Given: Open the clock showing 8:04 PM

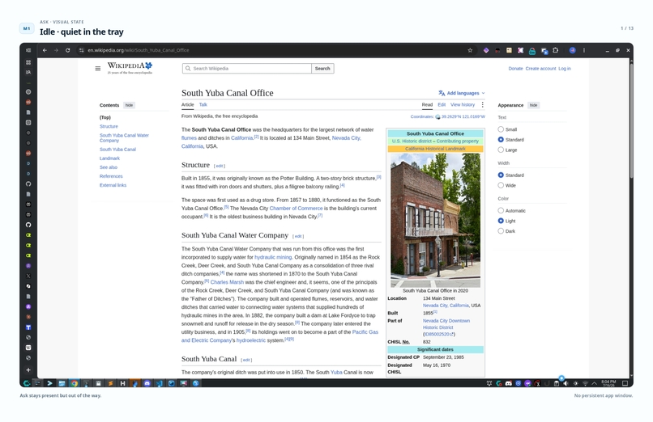Looking at the screenshot, I should pos(608,383).
